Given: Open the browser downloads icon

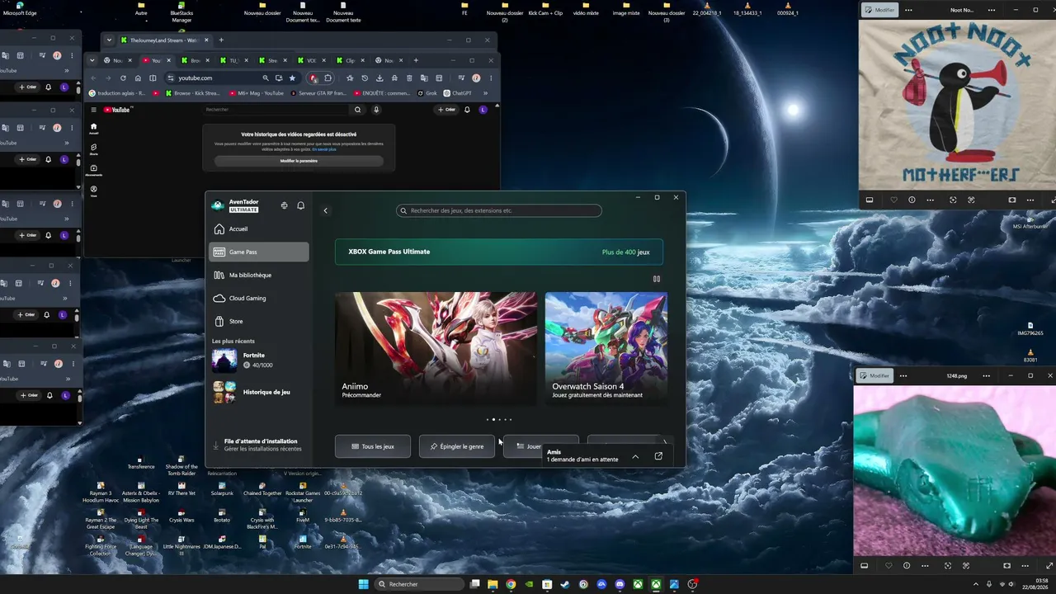Looking at the screenshot, I should [x=379, y=78].
